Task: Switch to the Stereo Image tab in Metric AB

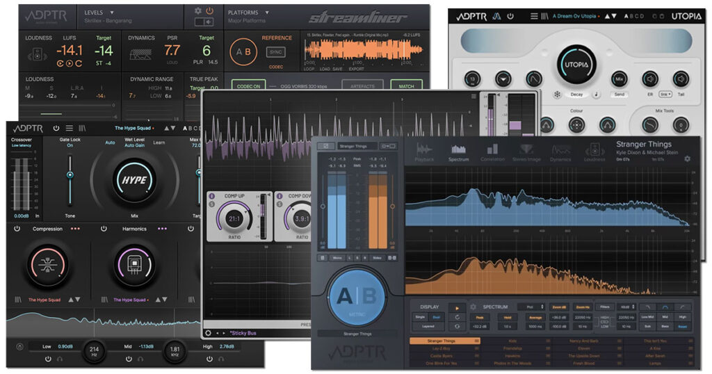Action: click(x=526, y=154)
